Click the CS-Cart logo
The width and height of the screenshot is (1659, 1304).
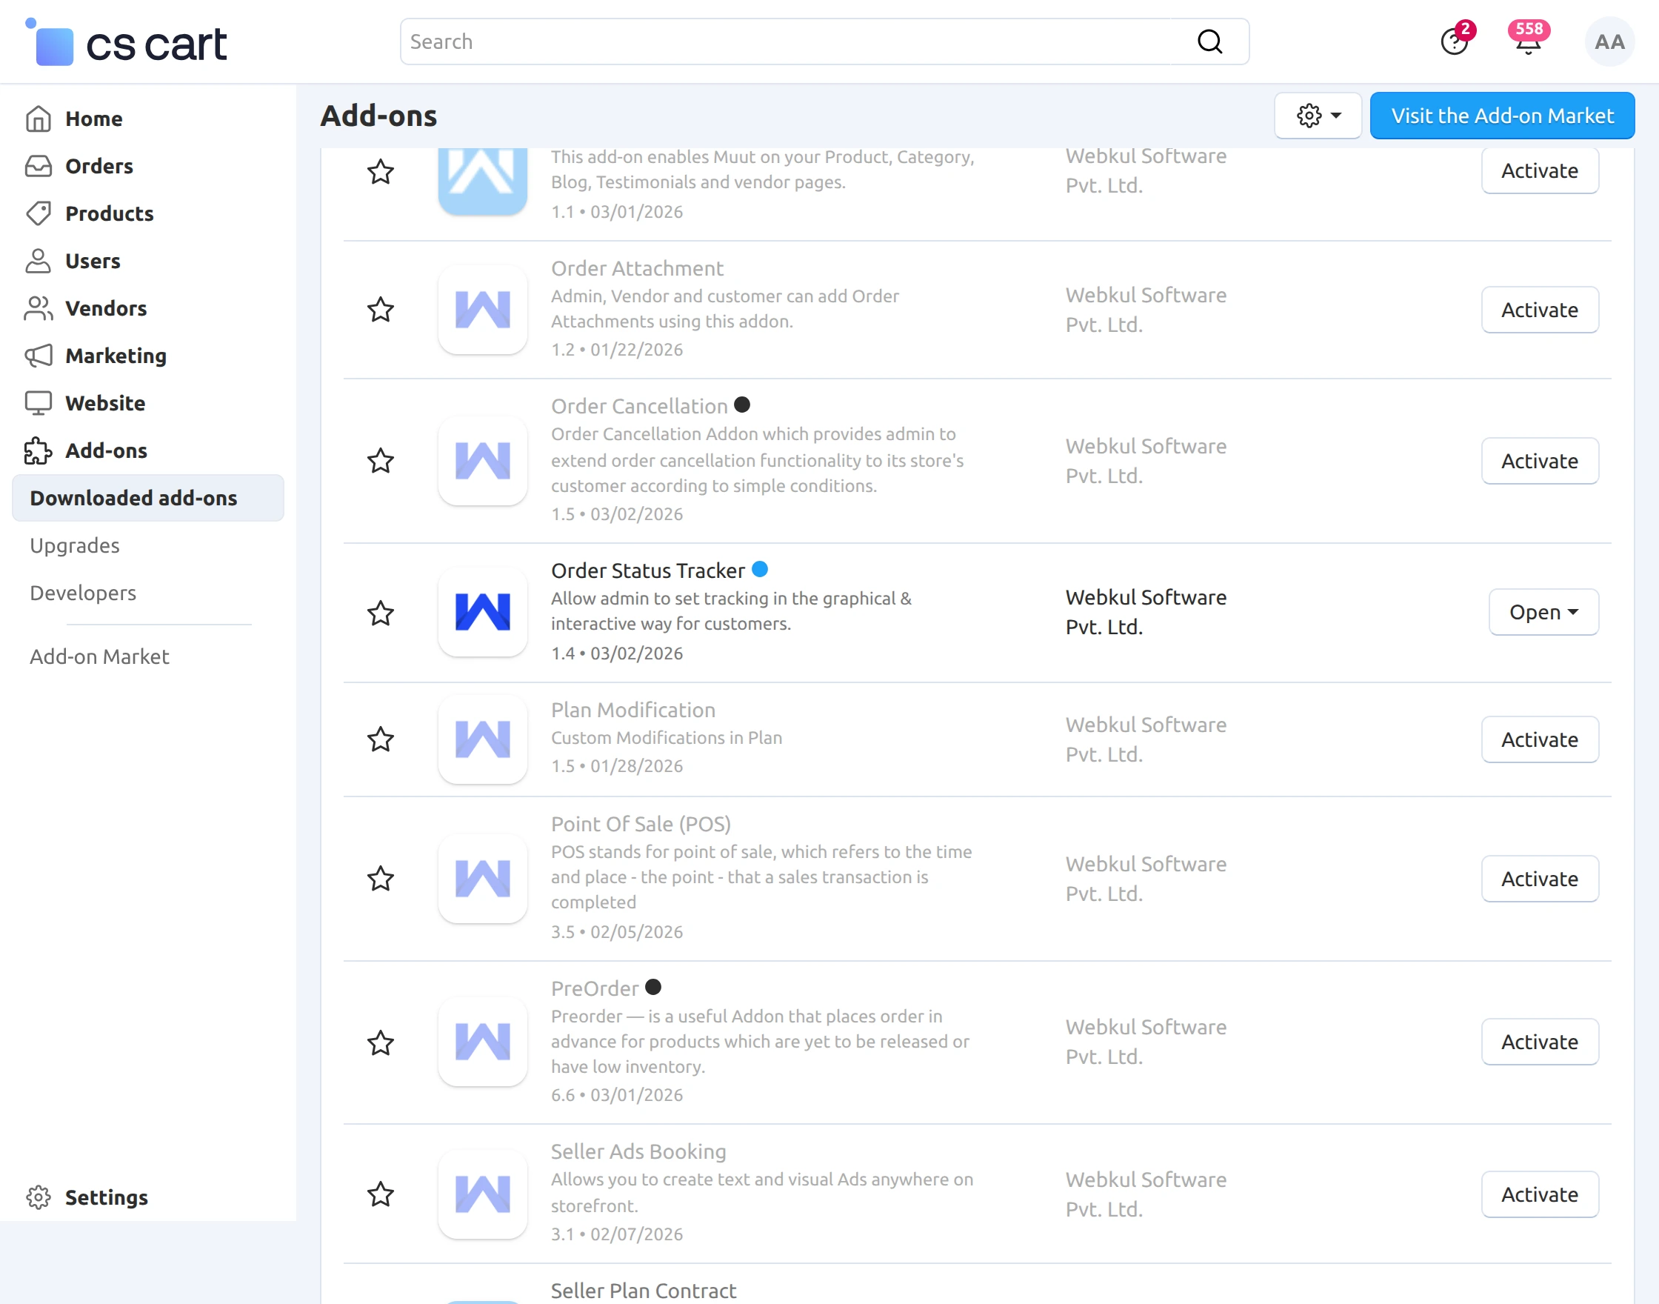tap(127, 43)
